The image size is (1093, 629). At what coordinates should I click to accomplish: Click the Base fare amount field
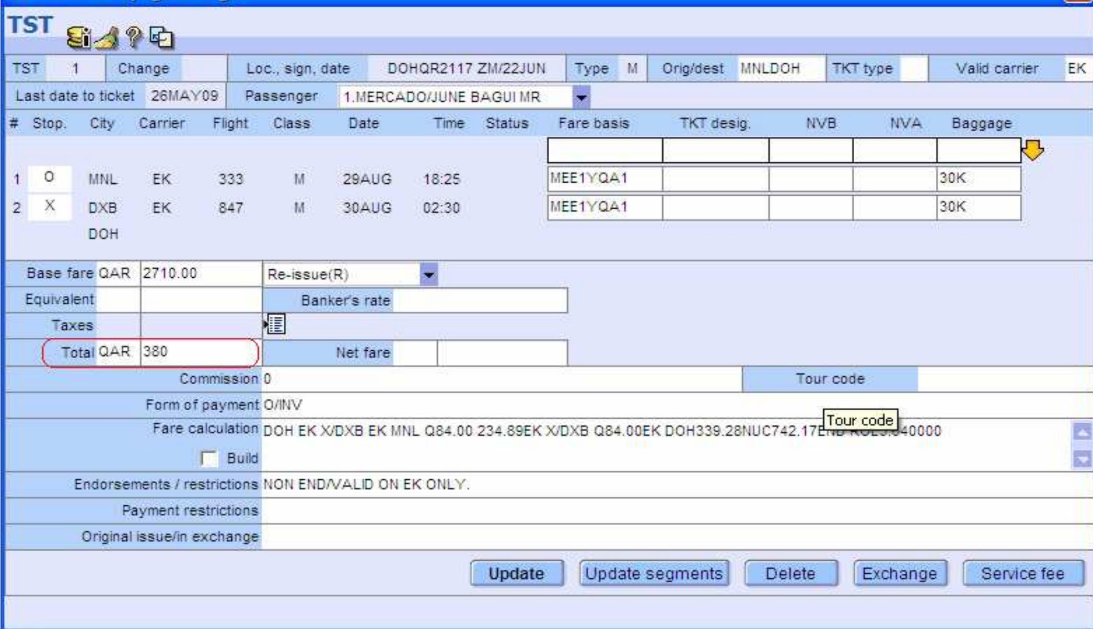[200, 274]
